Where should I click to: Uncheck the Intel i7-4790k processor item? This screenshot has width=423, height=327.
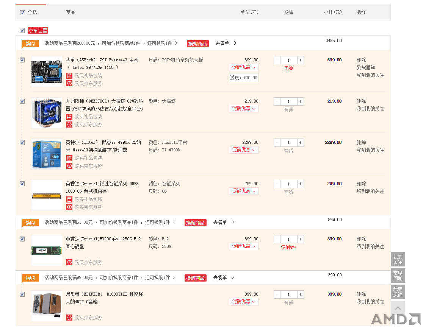point(22,142)
